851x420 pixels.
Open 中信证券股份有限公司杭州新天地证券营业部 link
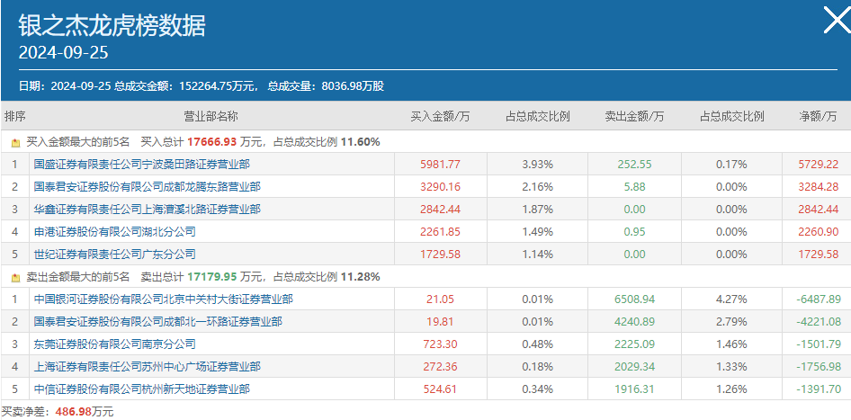point(141,389)
